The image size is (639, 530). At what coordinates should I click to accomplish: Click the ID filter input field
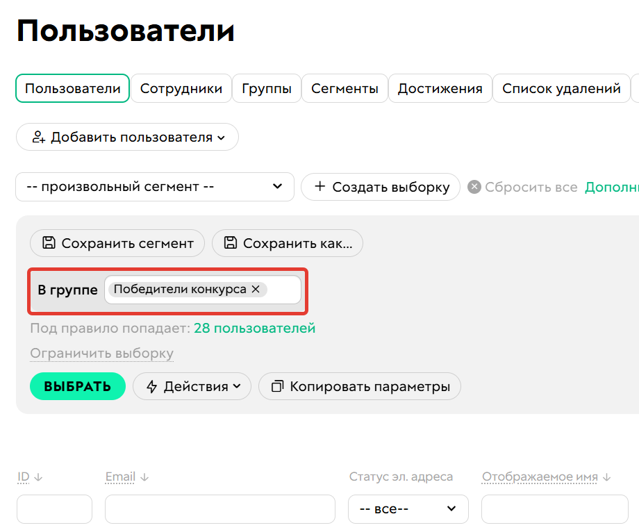(x=54, y=509)
